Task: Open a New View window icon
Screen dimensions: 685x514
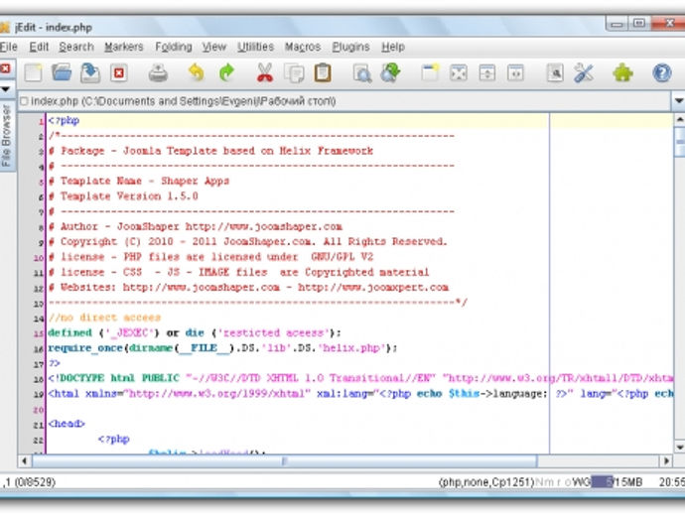Action: coord(430,72)
